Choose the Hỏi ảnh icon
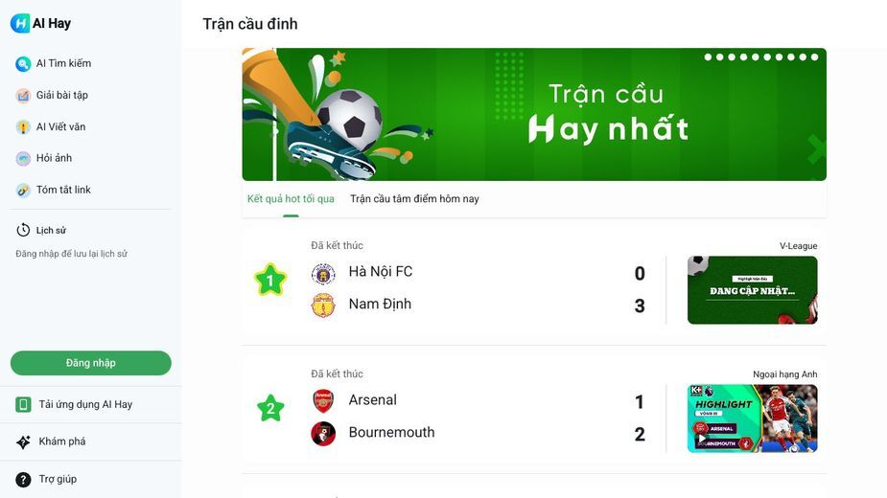 [23, 158]
